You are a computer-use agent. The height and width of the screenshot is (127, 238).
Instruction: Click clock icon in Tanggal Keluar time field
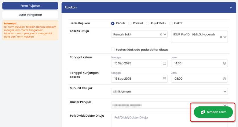[225, 63]
